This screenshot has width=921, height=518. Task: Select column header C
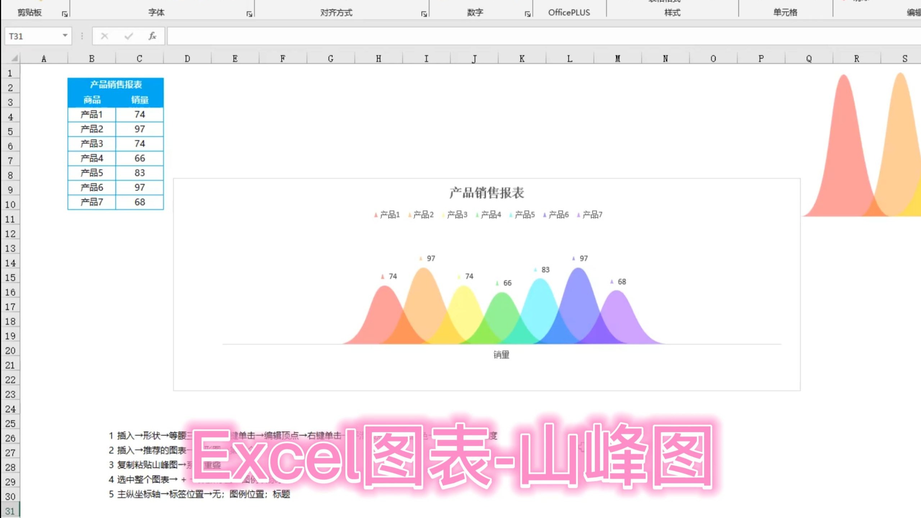[x=139, y=58]
